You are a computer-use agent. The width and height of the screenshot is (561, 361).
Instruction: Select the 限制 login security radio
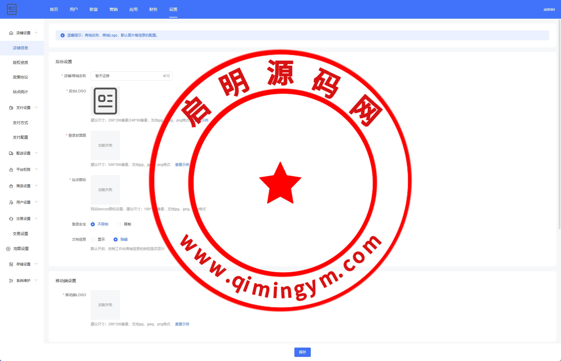click(x=119, y=224)
